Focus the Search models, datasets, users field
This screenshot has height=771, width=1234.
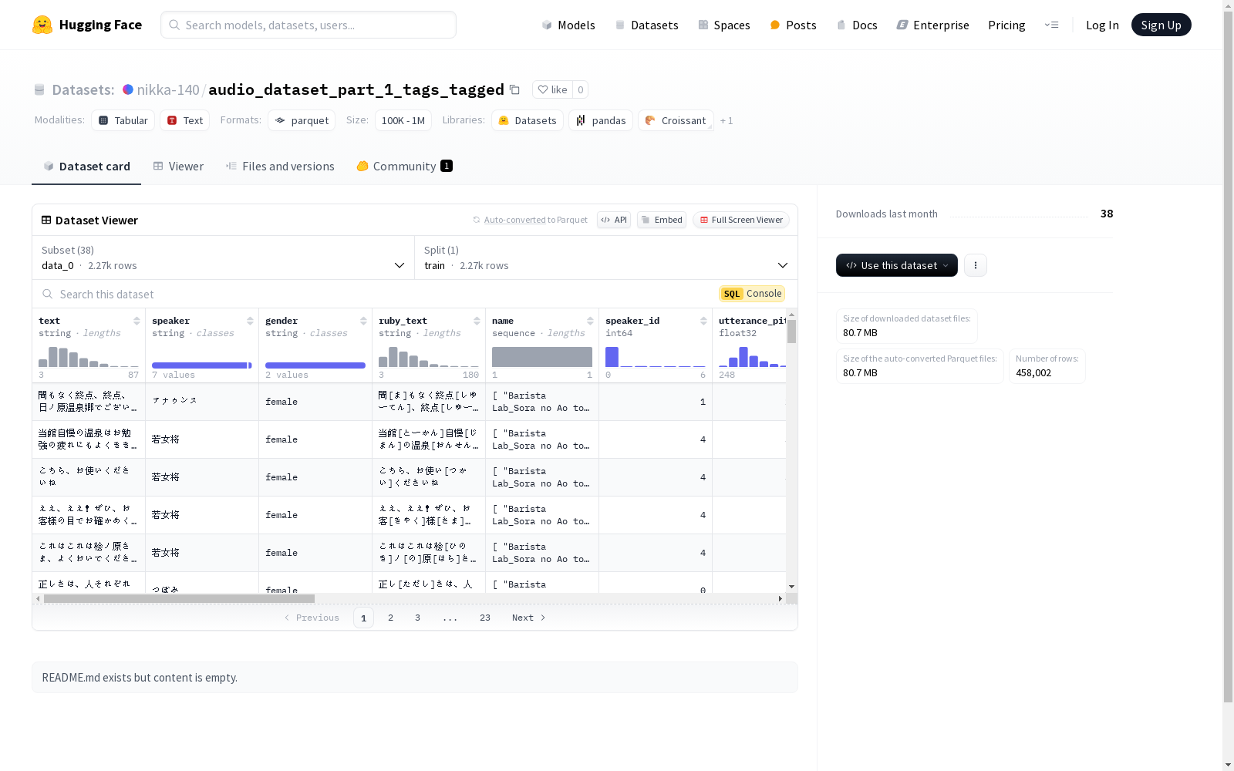[308, 25]
